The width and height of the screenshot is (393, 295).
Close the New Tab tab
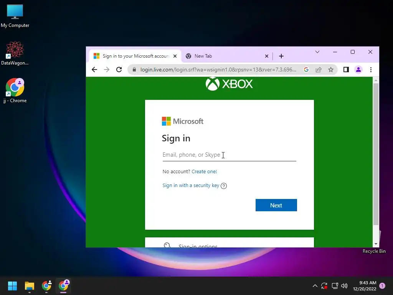(267, 56)
